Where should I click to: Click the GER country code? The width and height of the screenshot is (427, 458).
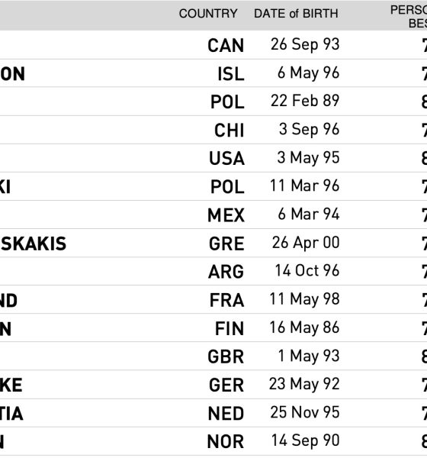pos(226,385)
